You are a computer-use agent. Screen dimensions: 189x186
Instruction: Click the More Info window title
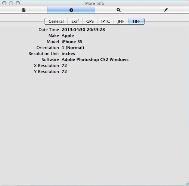pos(94,3)
